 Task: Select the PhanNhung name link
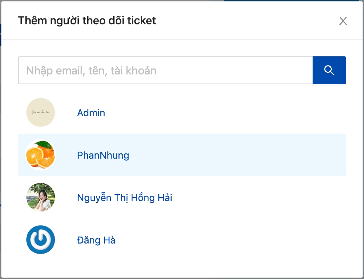103,155
